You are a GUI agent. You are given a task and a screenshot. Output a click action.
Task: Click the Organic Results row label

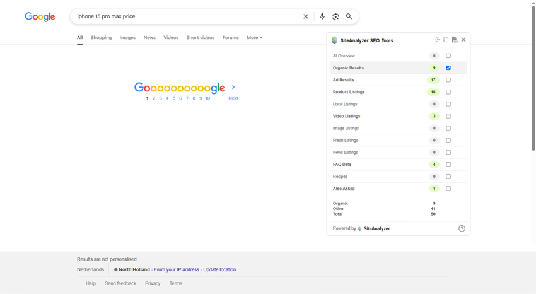pos(348,68)
